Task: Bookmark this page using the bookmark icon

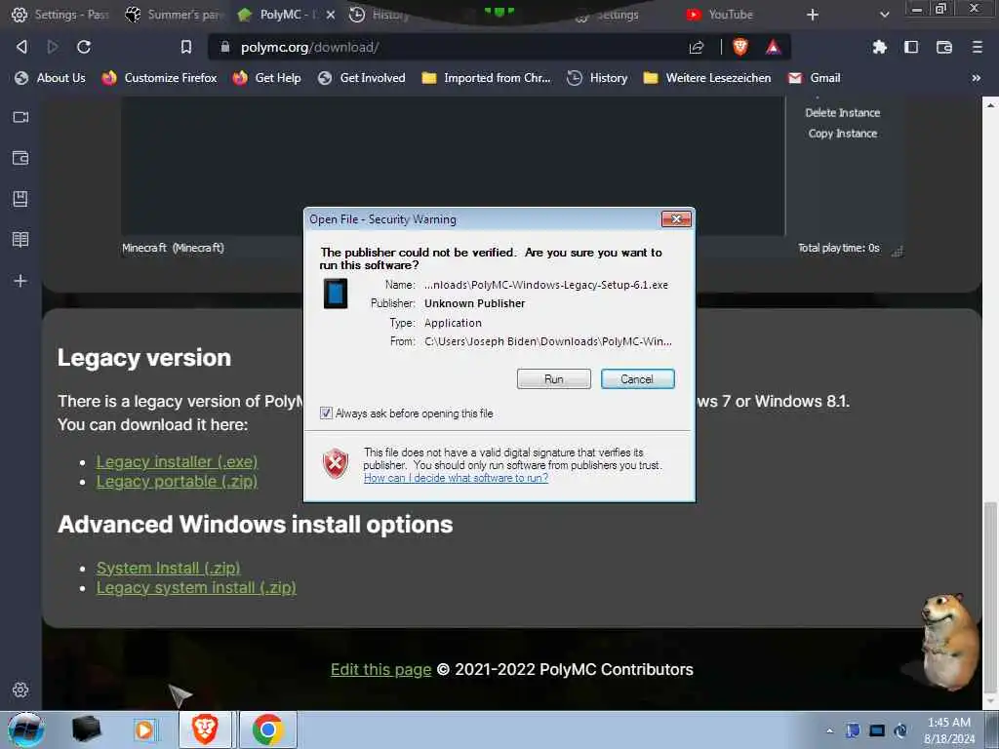Action: tap(186, 47)
